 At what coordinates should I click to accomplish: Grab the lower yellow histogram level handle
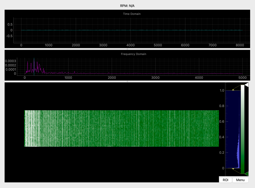click(233, 169)
